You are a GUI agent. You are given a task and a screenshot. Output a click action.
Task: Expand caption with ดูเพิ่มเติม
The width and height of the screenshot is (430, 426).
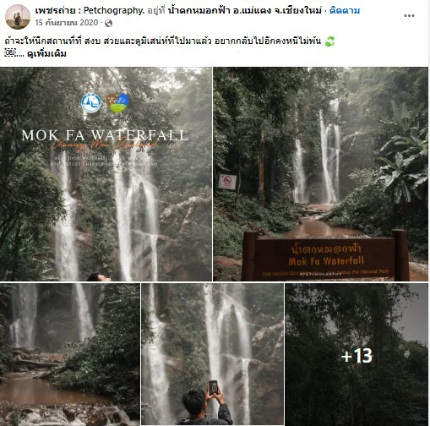pyautogui.click(x=46, y=53)
